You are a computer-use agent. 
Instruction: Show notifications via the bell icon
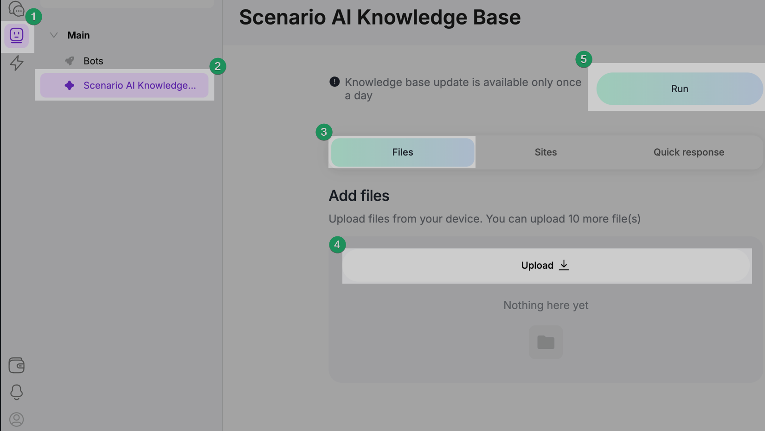pyautogui.click(x=17, y=392)
